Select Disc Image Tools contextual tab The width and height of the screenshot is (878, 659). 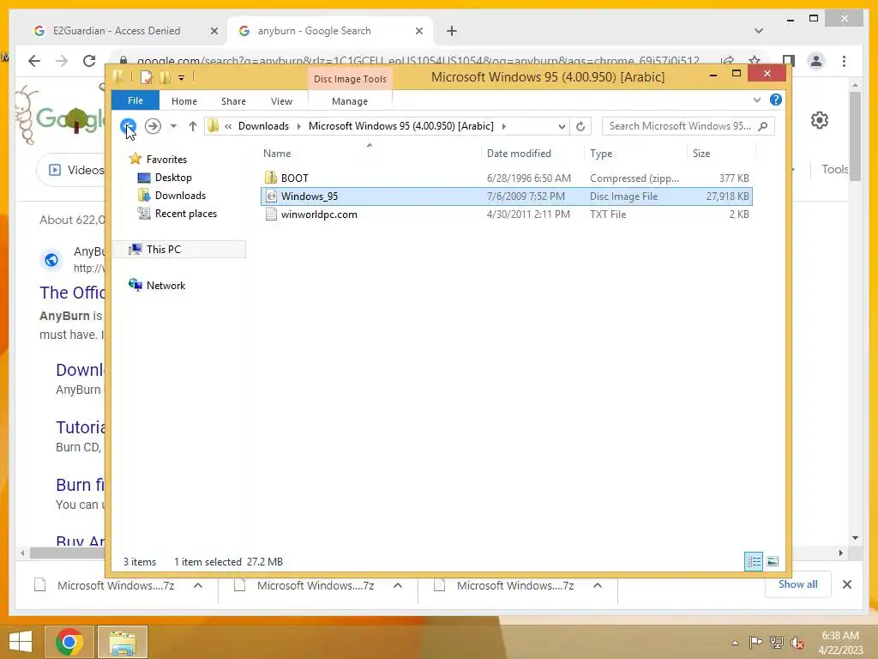350,79
